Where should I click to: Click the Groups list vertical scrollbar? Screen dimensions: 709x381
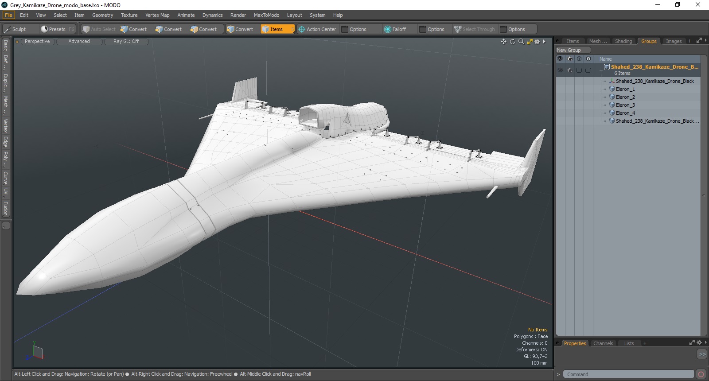click(704, 195)
